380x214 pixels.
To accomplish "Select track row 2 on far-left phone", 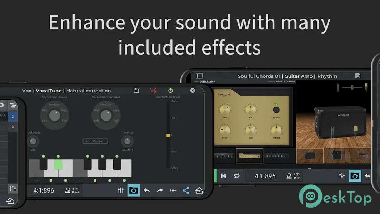I will tap(12, 116).
